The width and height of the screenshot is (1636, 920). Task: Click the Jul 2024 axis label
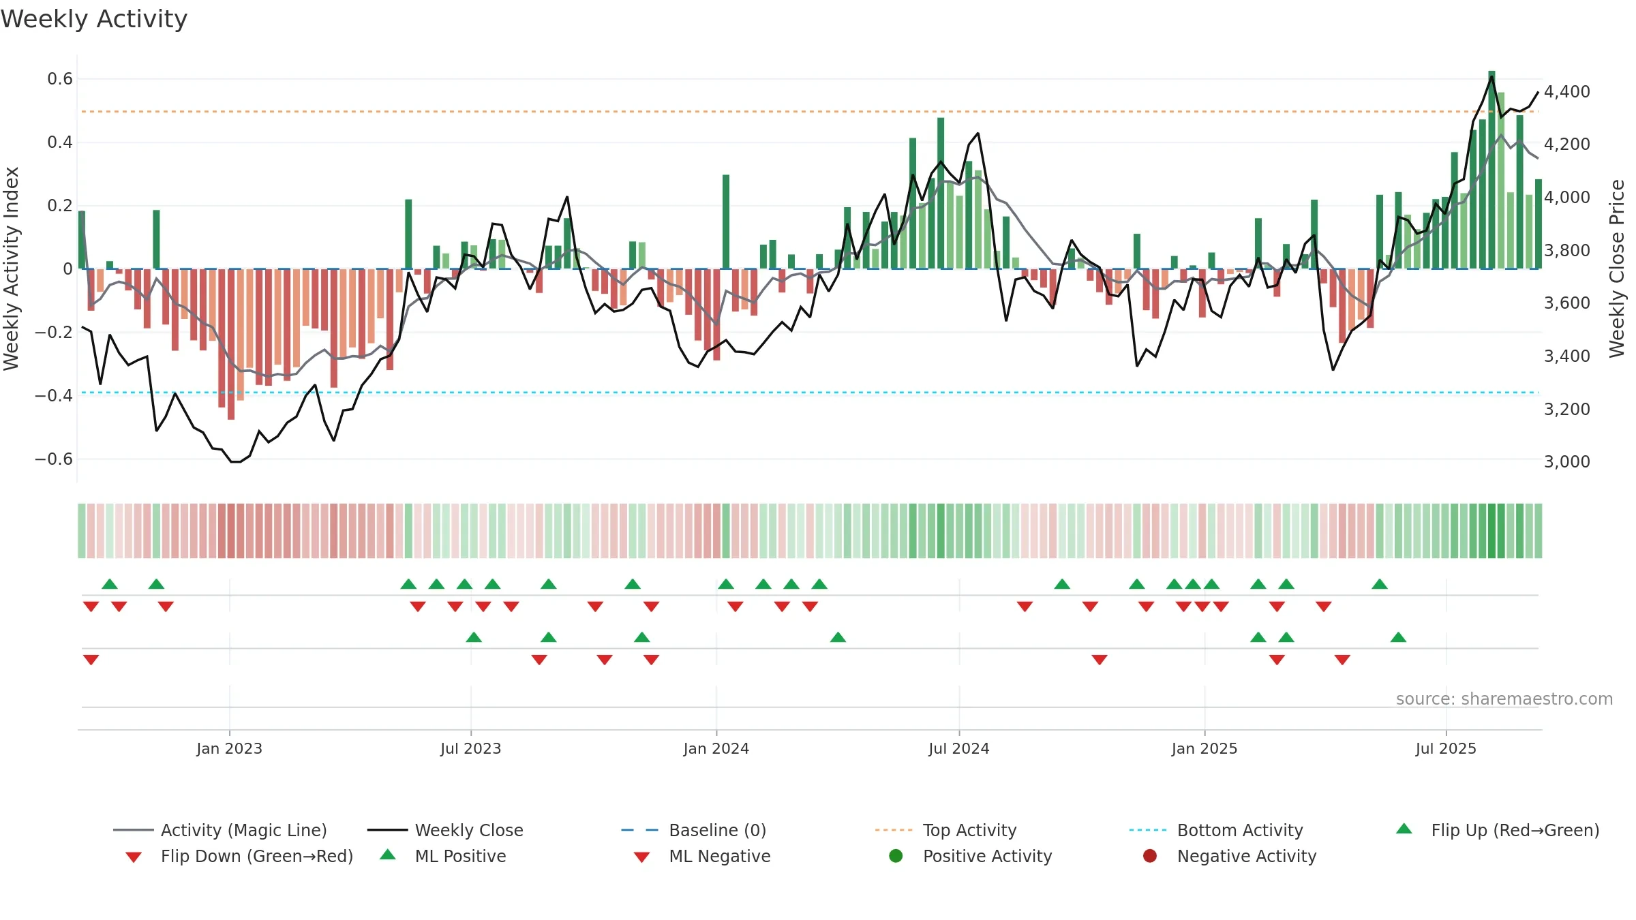coord(958,748)
